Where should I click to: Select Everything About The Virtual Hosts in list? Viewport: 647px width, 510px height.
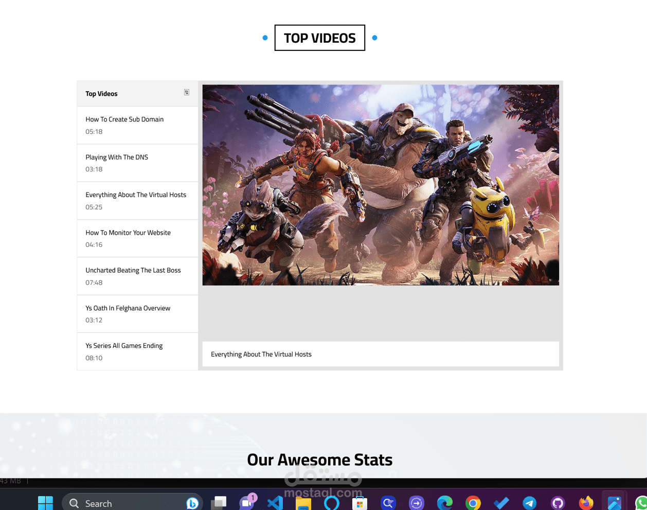(x=137, y=201)
